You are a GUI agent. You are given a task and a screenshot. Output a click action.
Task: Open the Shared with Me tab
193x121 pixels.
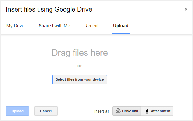click(x=54, y=26)
